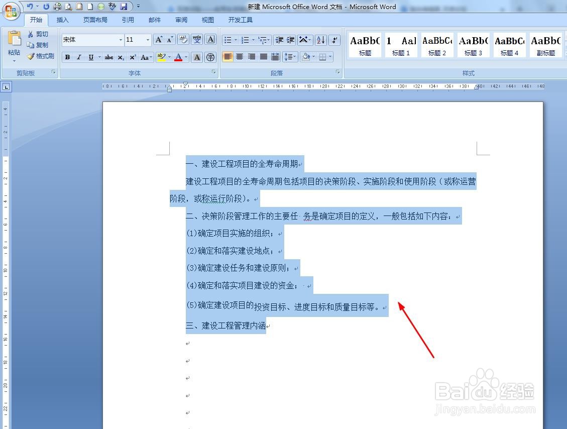Image resolution: width=567 pixels, height=429 pixels.
Task: Open bullets list dropdown arrow
Action: pos(236,40)
